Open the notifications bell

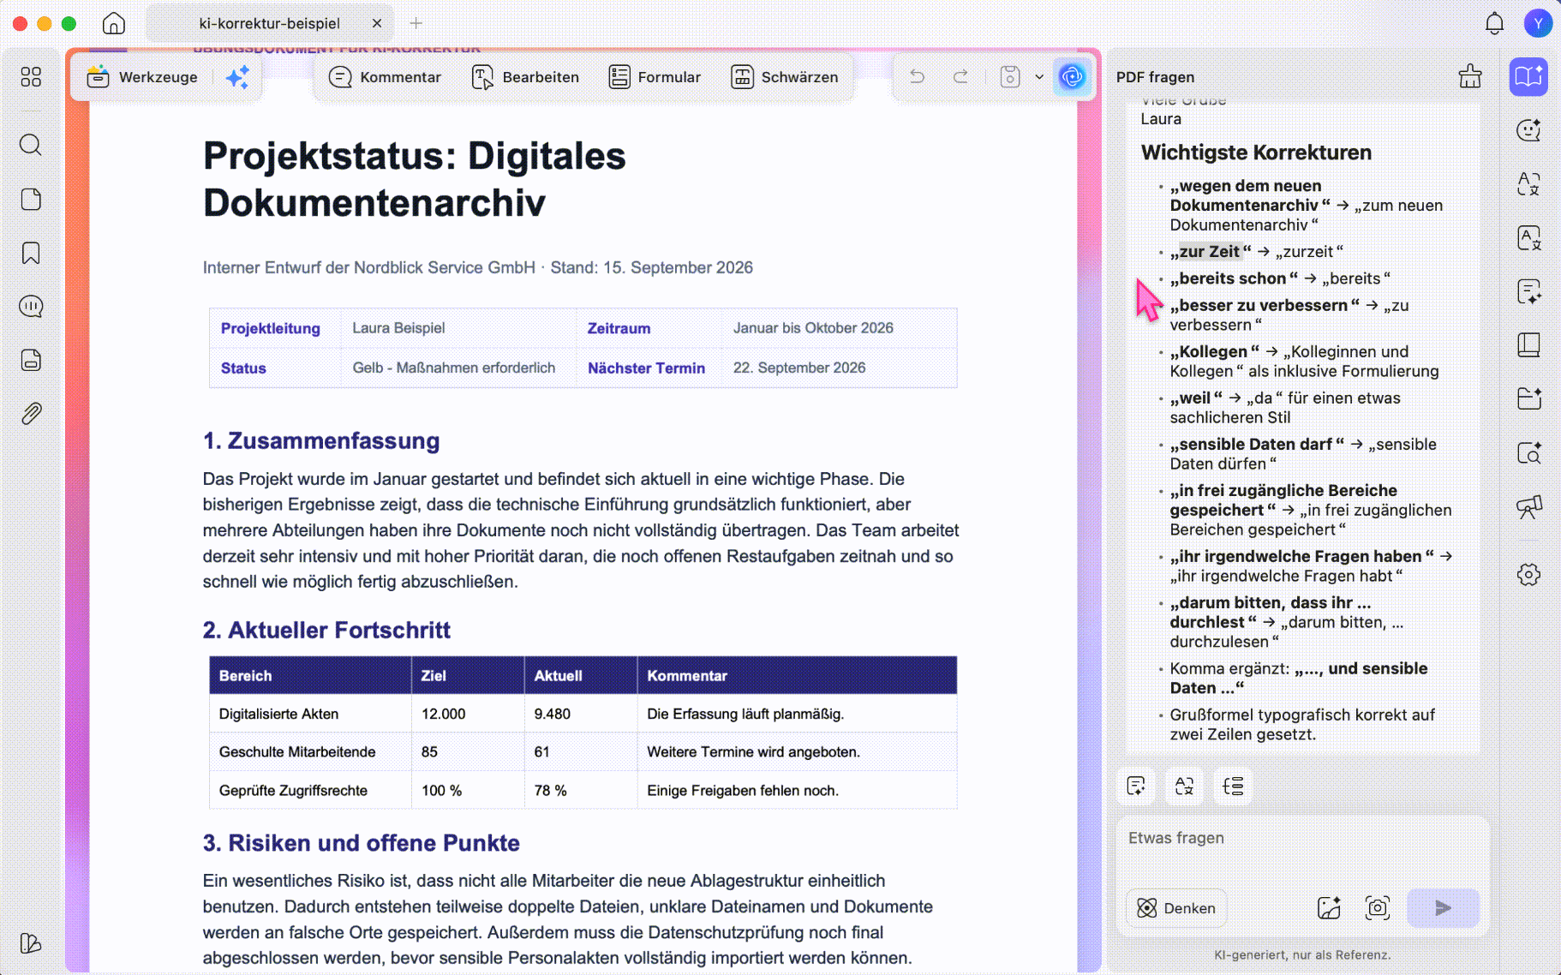[x=1494, y=23]
